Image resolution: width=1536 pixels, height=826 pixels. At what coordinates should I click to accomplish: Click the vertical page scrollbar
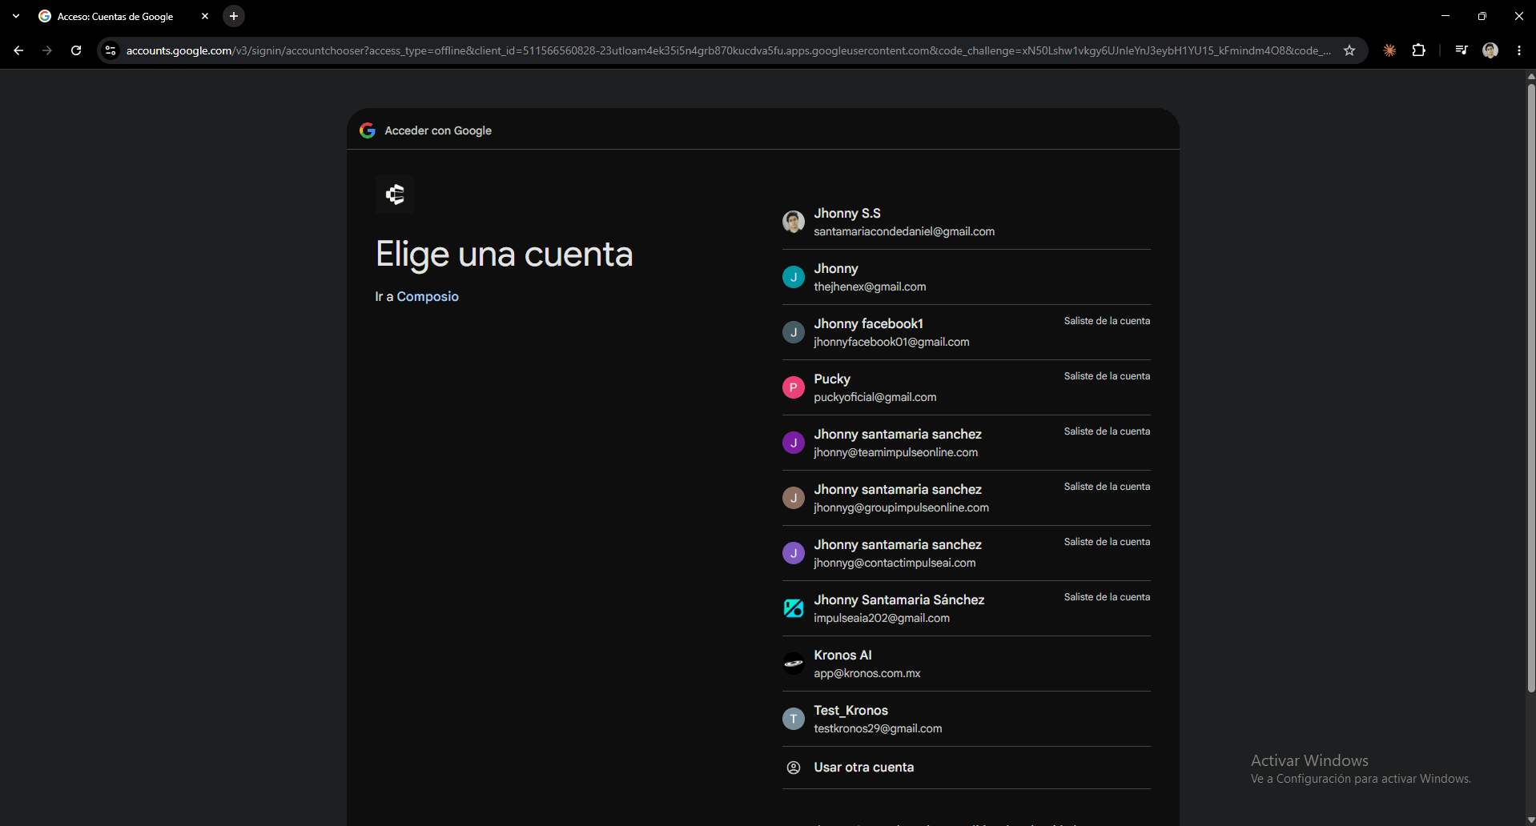[x=1530, y=384]
